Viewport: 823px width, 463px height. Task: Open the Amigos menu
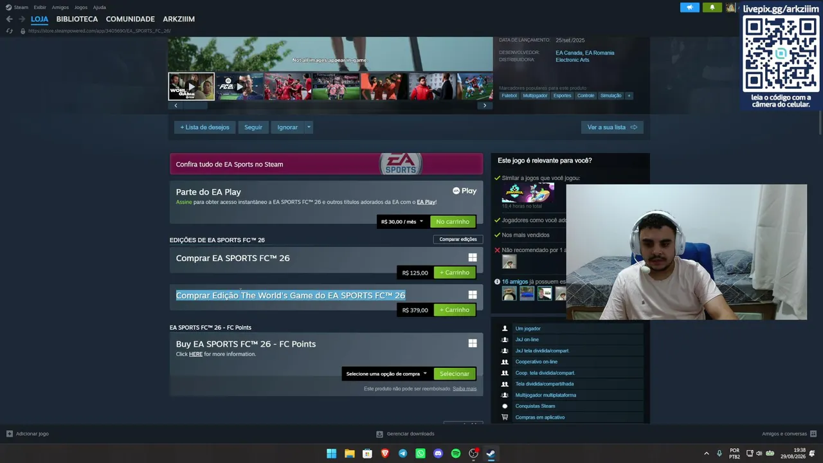[60, 7]
